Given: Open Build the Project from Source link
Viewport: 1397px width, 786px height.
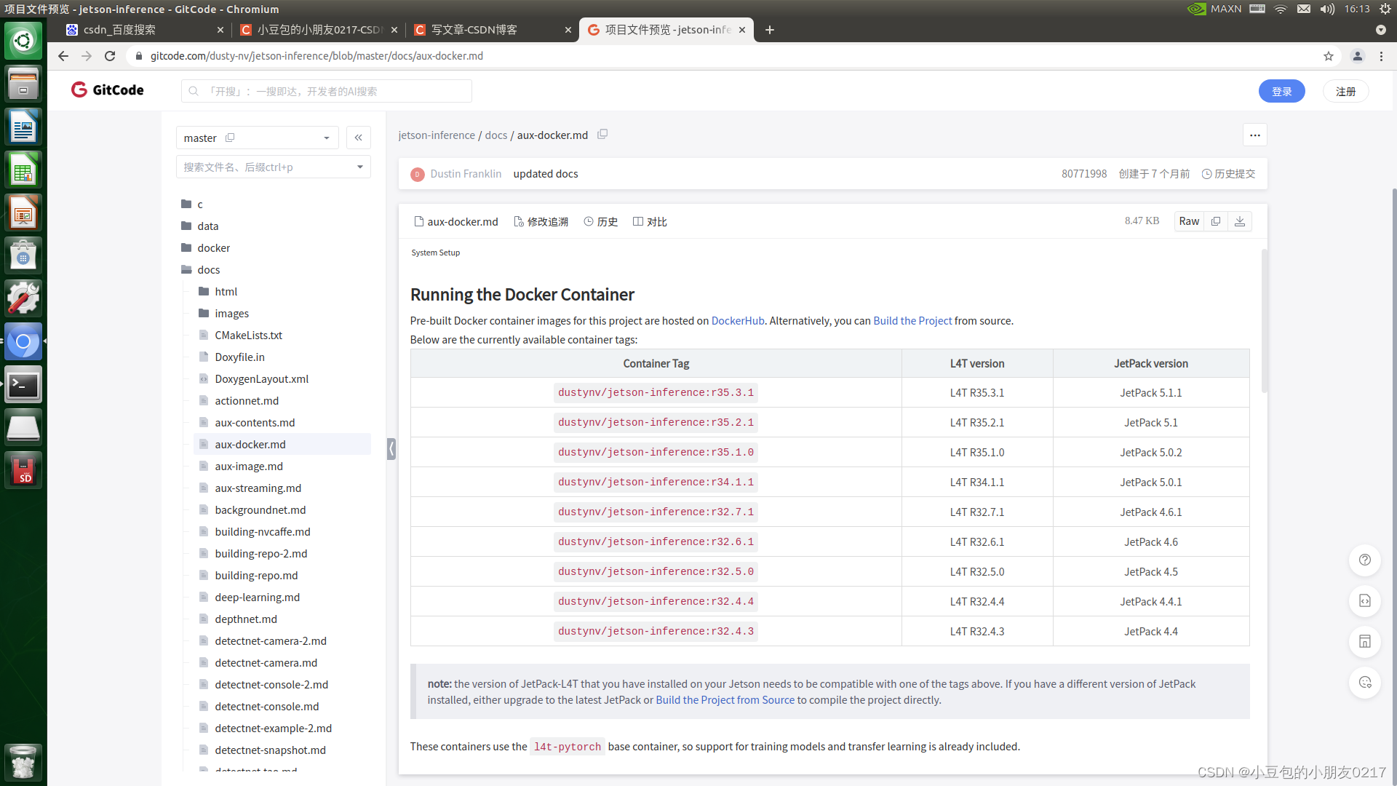Looking at the screenshot, I should coord(725,700).
